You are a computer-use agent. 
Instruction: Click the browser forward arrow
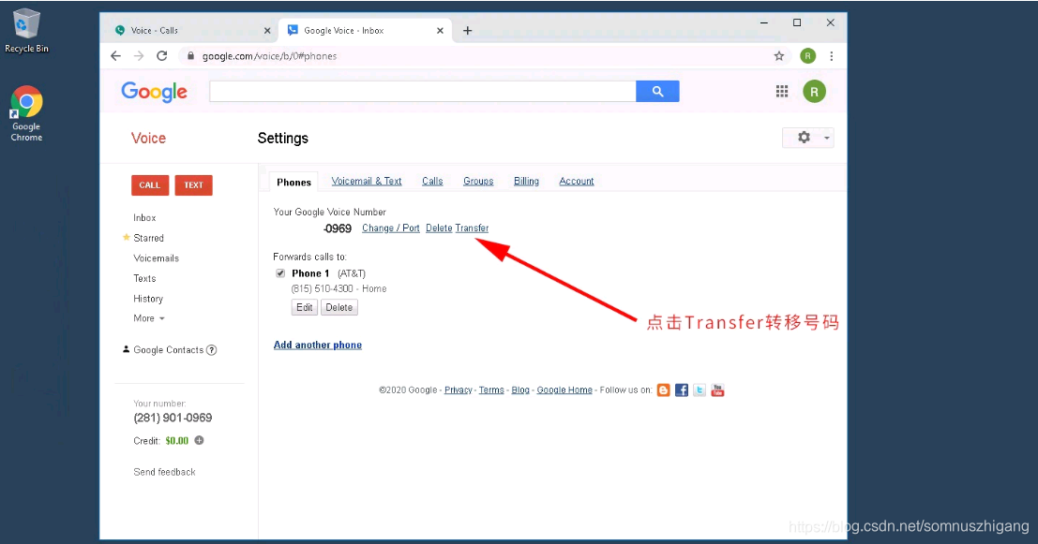pos(139,56)
